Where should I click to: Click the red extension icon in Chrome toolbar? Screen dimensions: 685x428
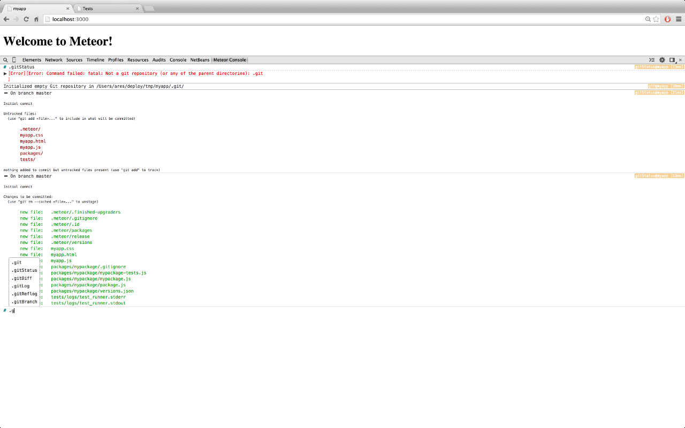click(668, 19)
